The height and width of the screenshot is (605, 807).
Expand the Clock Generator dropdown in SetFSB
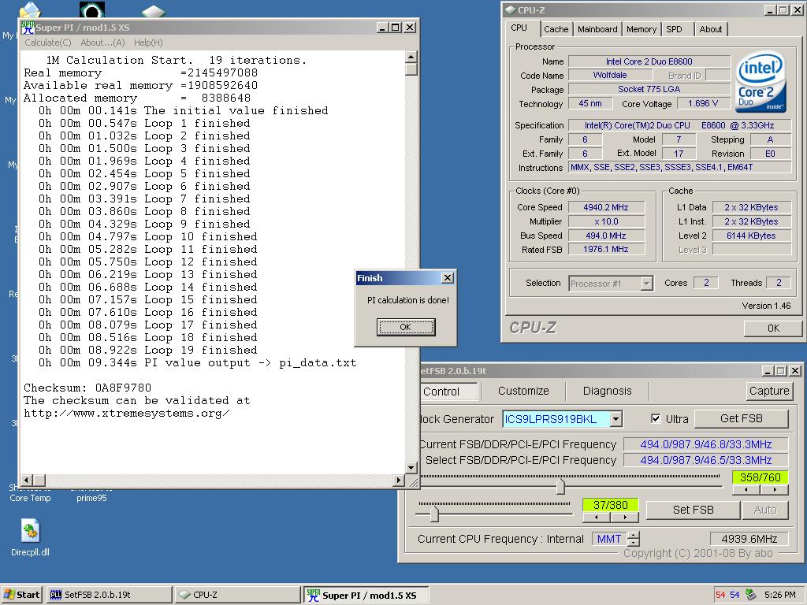pos(616,419)
